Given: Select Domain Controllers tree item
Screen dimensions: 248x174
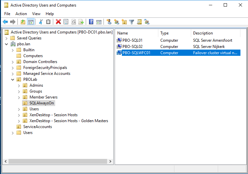Looking at the screenshot, I should (x=40, y=62).
